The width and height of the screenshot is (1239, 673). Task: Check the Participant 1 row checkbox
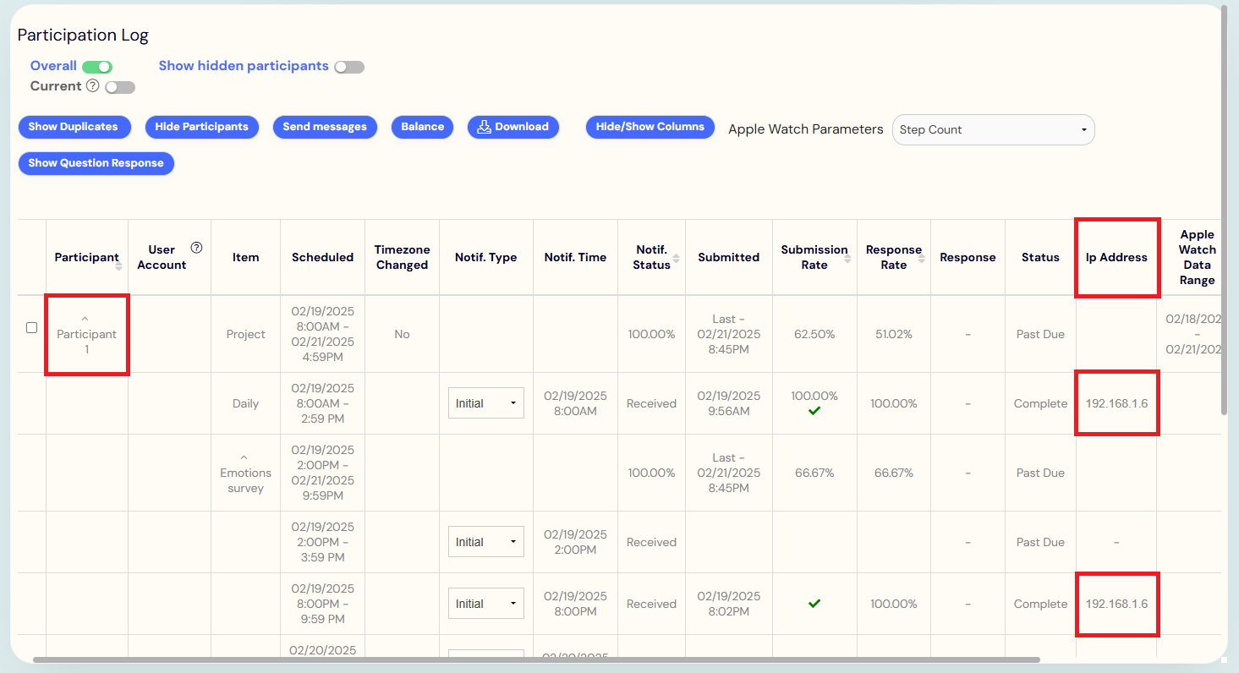point(31,327)
